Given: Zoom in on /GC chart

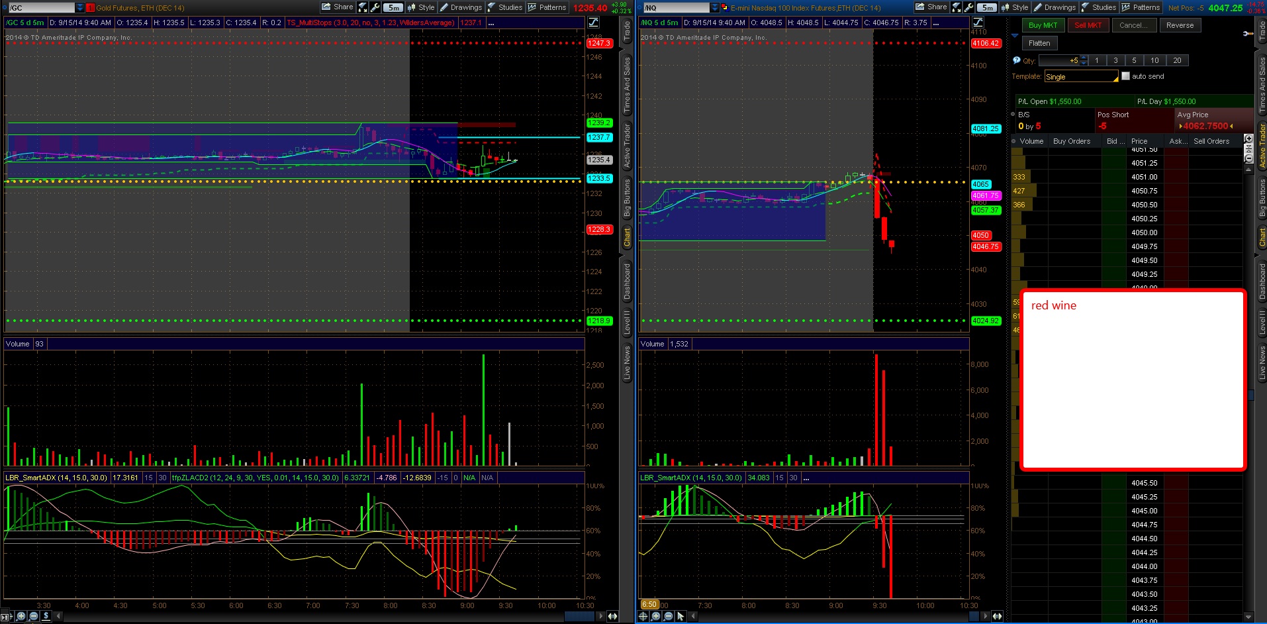Looking at the screenshot, I should click(21, 616).
